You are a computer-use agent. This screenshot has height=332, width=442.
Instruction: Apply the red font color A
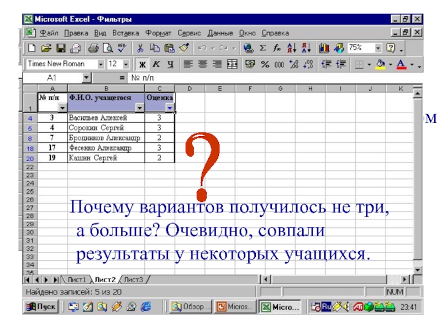coord(402,65)
